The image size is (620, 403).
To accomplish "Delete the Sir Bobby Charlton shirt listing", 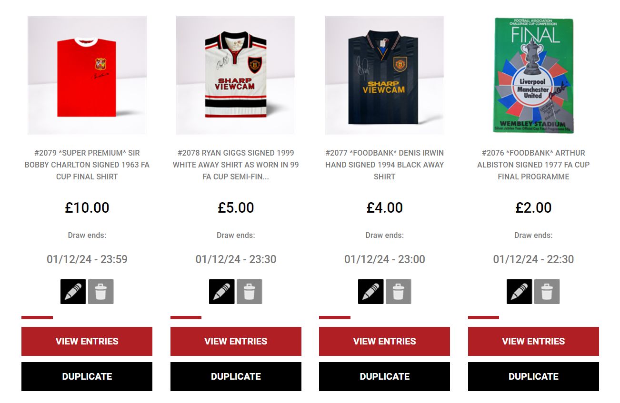I will [101, 292].
